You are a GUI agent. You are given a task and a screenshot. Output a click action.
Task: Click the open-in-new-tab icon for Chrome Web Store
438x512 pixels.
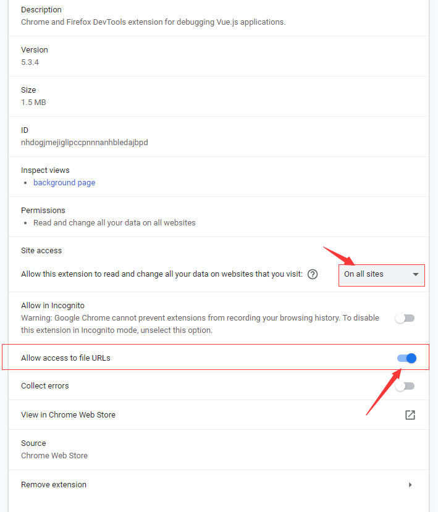(x=410, y=415)
